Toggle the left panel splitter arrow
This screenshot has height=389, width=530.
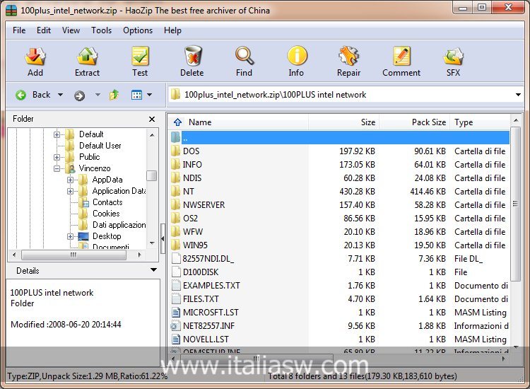(163, 238)
